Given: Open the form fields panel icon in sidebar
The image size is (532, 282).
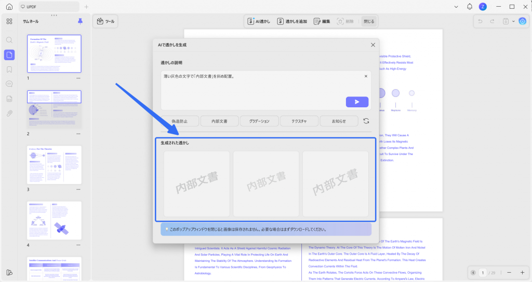Looking at the screenshot, I should coord(9,99).
